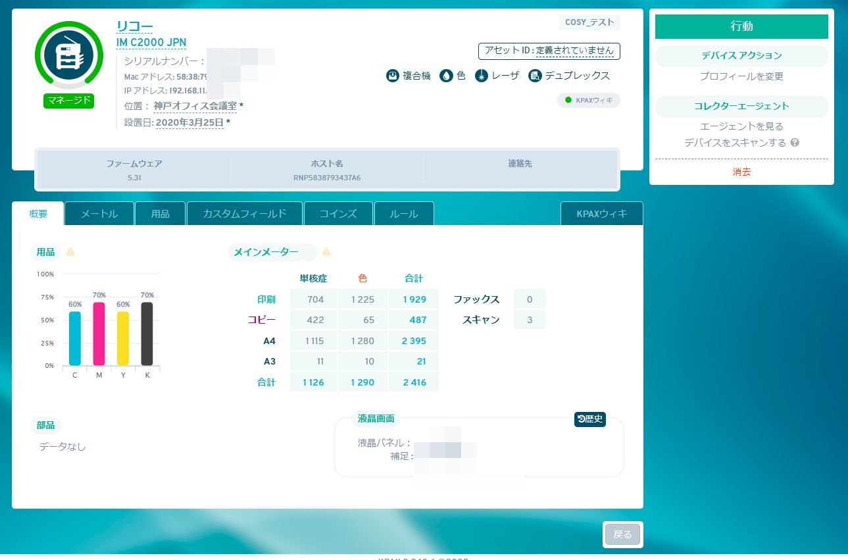This screenshot has height=560, width=848.
Task: Click the help question mark beside デバイスをスキャンする
Action: (x=795, y=142)
